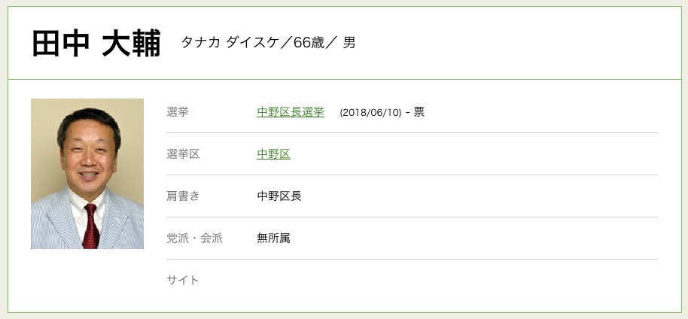Click the red necktie in the photo

point(90,226)
